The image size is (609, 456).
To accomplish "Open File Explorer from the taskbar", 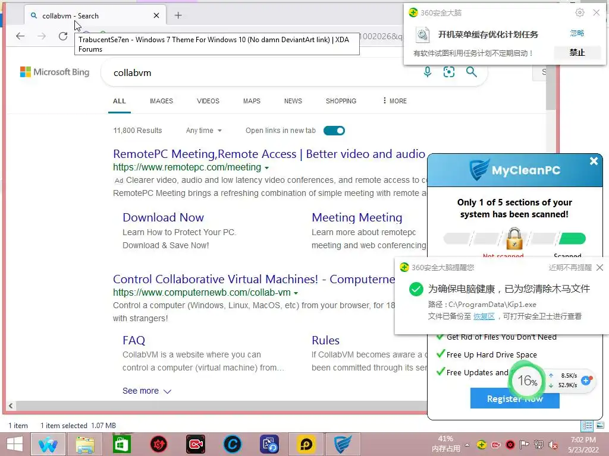I will (x=85, y=444).
